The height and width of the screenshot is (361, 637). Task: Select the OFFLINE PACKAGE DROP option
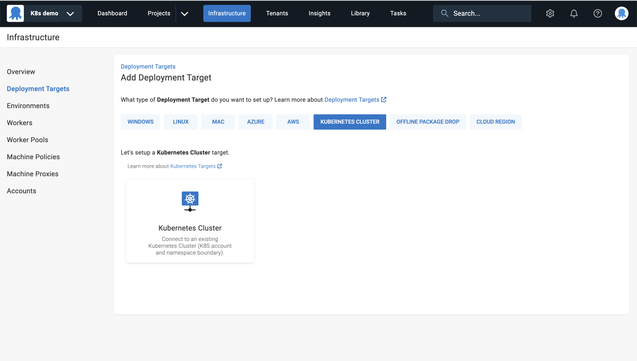428,122
